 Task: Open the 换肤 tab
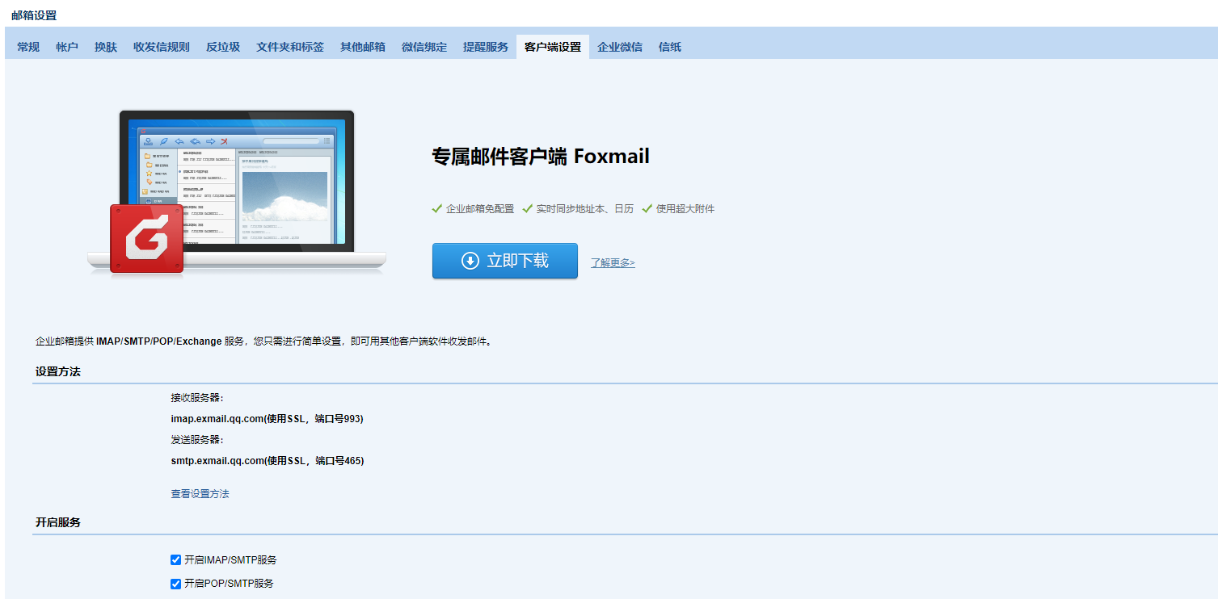[x=106, y=47]
